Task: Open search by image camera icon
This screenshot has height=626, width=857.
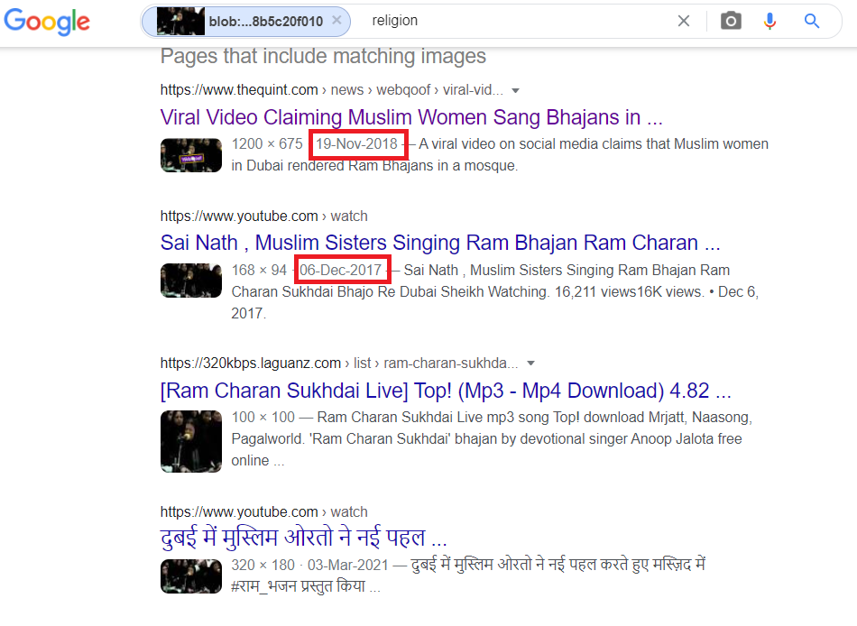Action: pos(731,22)
